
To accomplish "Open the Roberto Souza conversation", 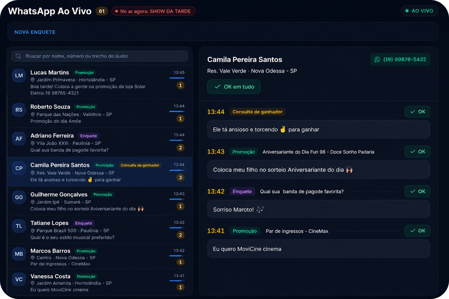I will [x=100, y=113].
